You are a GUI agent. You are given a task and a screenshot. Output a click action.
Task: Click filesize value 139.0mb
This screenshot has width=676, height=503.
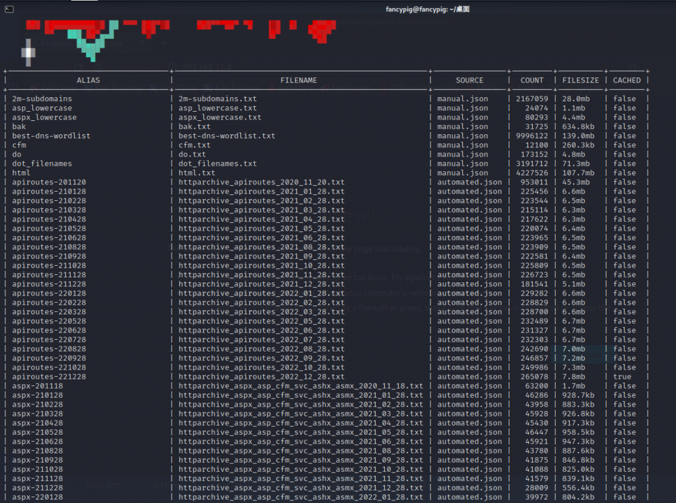[x=578, y=136]
